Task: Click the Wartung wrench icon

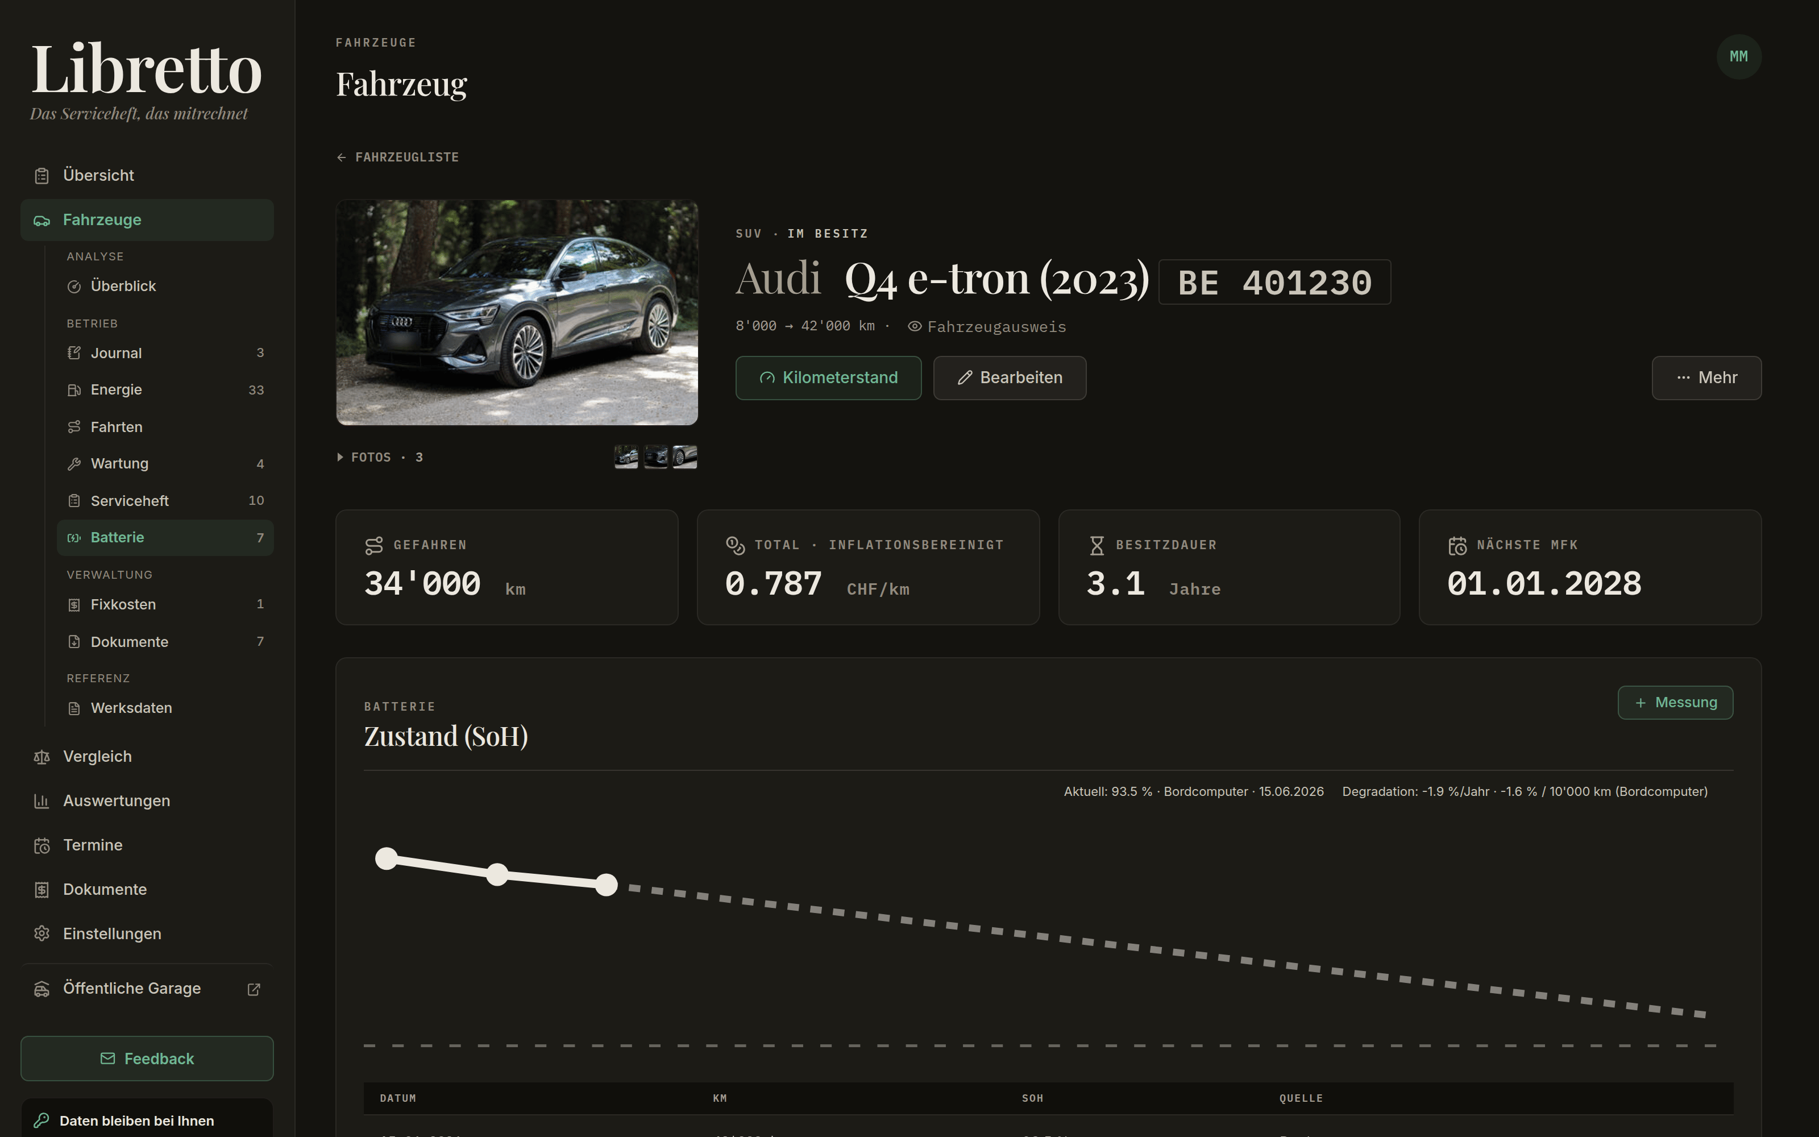Action: click(74, 464)
